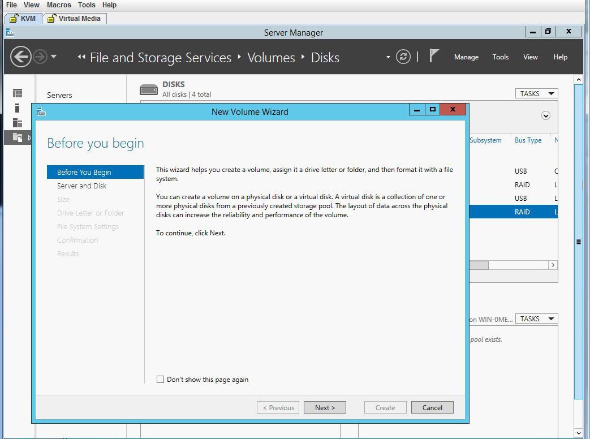Image resolution: width=590 pixels, height=439 pixels.
Task: Expand the Disks filter chevron circle
Action: coord(546,115)
